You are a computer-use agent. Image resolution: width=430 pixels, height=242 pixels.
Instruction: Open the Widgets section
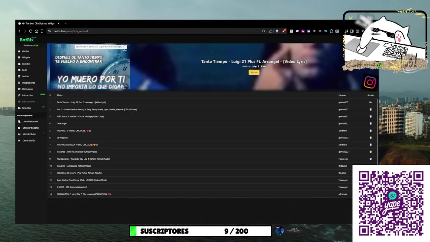[x=26, y=57]
